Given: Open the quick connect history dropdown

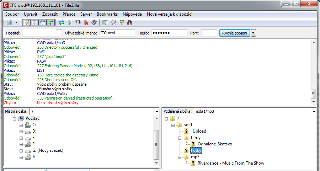Looking at the screenshot, I should click(254, 33).
